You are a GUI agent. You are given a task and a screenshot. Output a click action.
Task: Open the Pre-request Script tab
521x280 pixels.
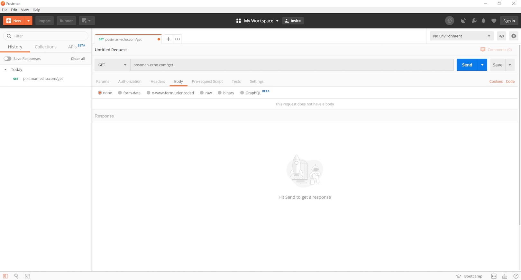pyautogui.click(x=207, y=82)
